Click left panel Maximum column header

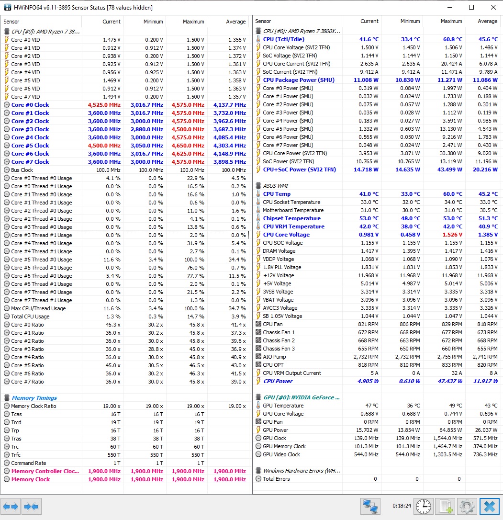(x=187, y=22)
